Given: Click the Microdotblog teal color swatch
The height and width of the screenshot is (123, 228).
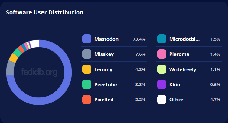Looking at the screenshot, I should pos(162,39).
